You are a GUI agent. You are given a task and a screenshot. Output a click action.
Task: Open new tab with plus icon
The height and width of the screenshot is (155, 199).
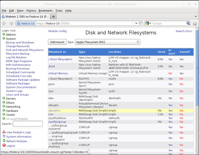point(53,17)
